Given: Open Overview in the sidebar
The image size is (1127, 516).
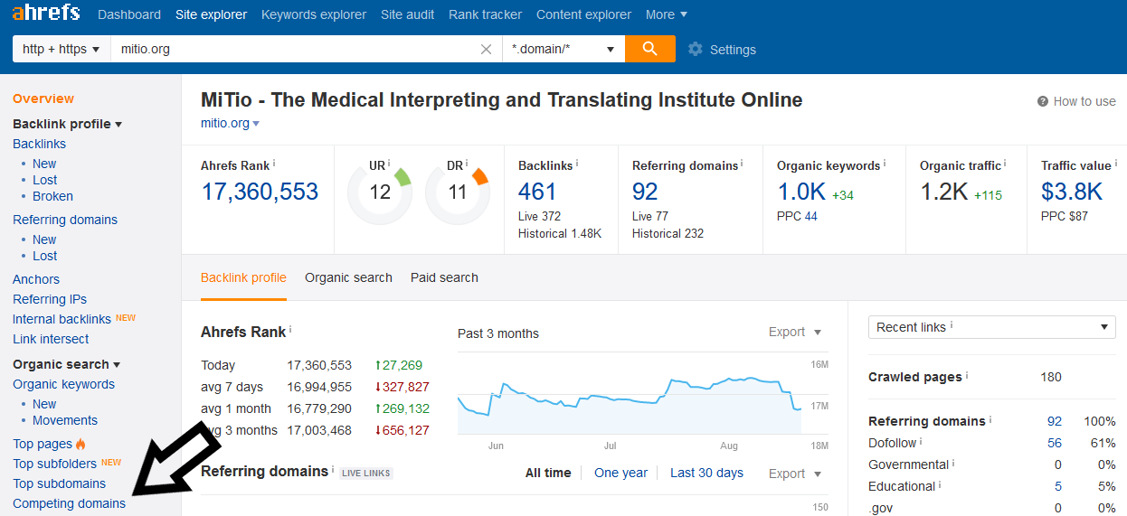Looking at the screenshot, I should coord(43,99).
